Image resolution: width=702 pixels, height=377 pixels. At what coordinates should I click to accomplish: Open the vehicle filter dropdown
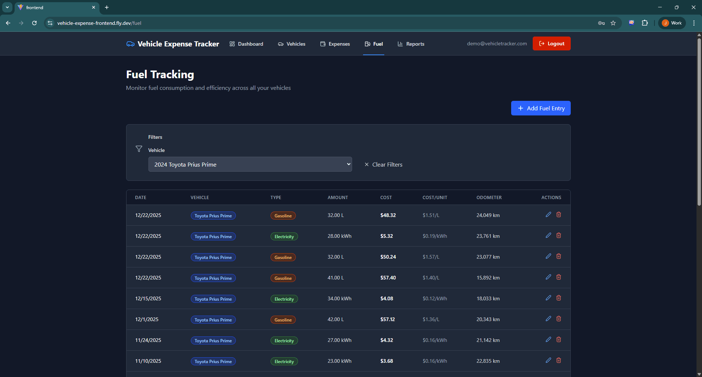click(x=250, y=164)
